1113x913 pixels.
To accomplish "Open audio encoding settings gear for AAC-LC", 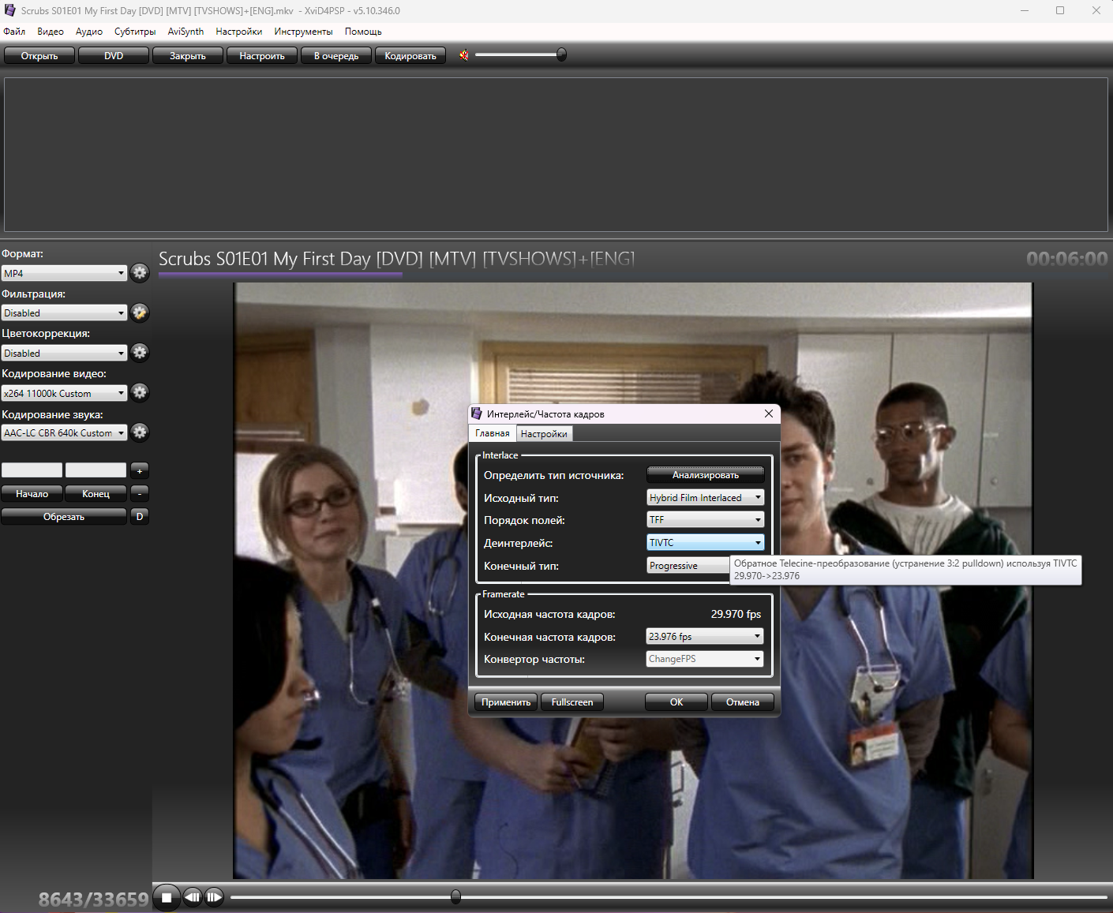I will [140, 432].
